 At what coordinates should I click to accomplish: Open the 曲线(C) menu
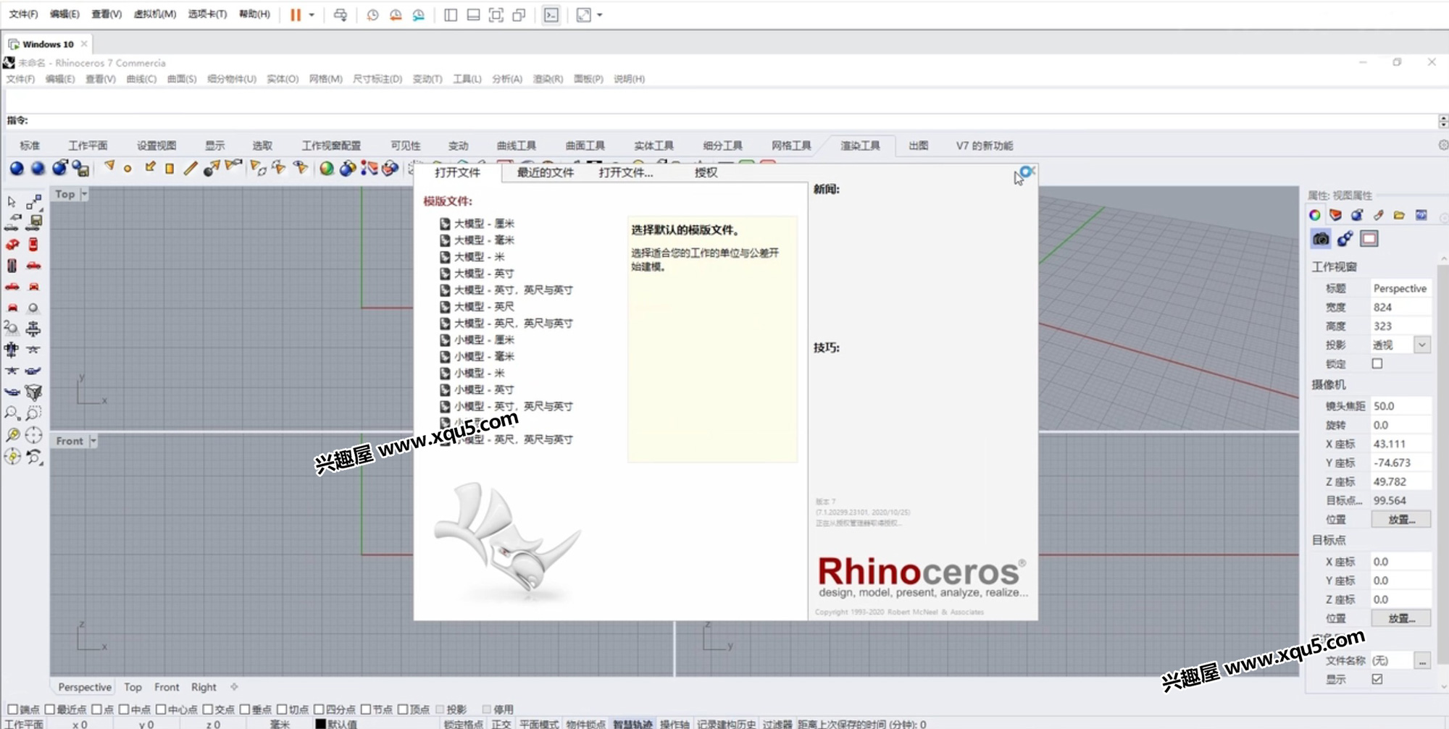coord(141,79)
